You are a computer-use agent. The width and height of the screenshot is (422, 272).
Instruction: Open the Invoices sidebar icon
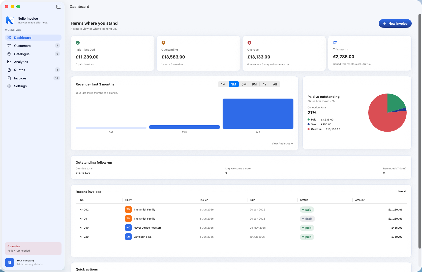(9, 78)
